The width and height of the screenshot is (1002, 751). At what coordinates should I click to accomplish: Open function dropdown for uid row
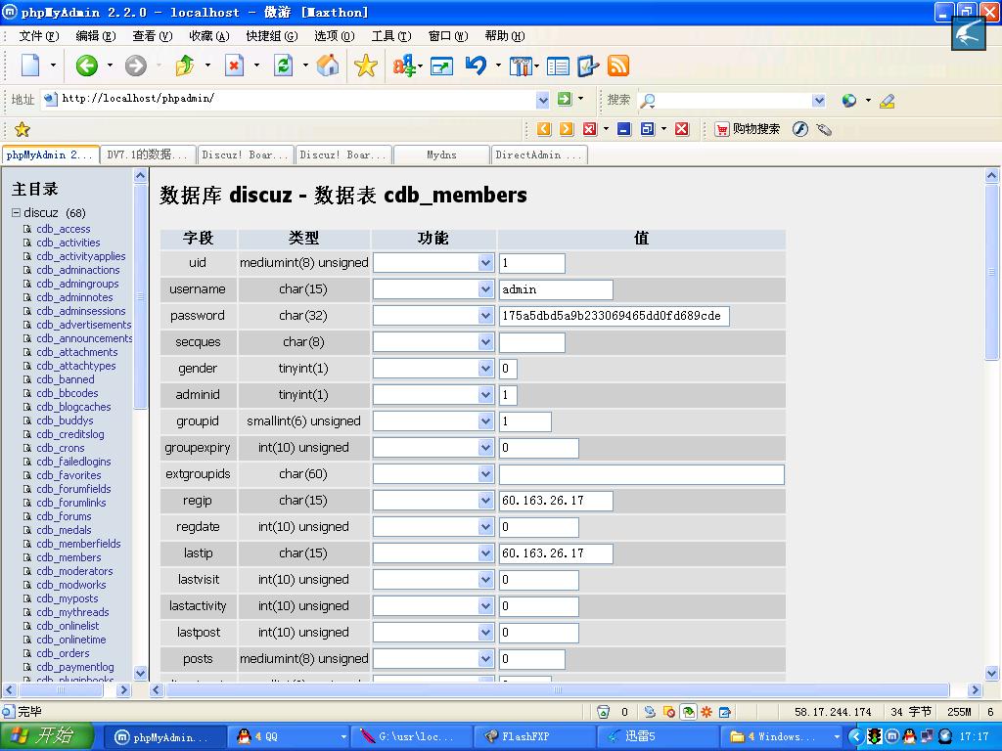click(485, 262)
